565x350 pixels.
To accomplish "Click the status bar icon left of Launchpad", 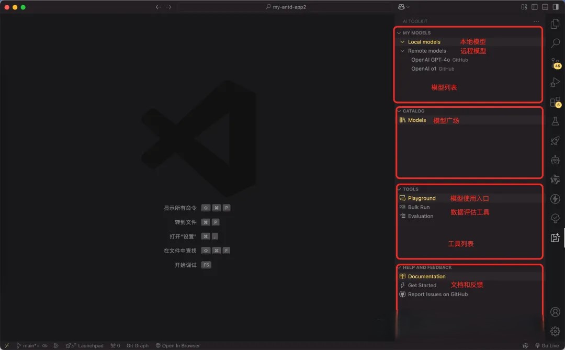I will click(x=56, y=345).
